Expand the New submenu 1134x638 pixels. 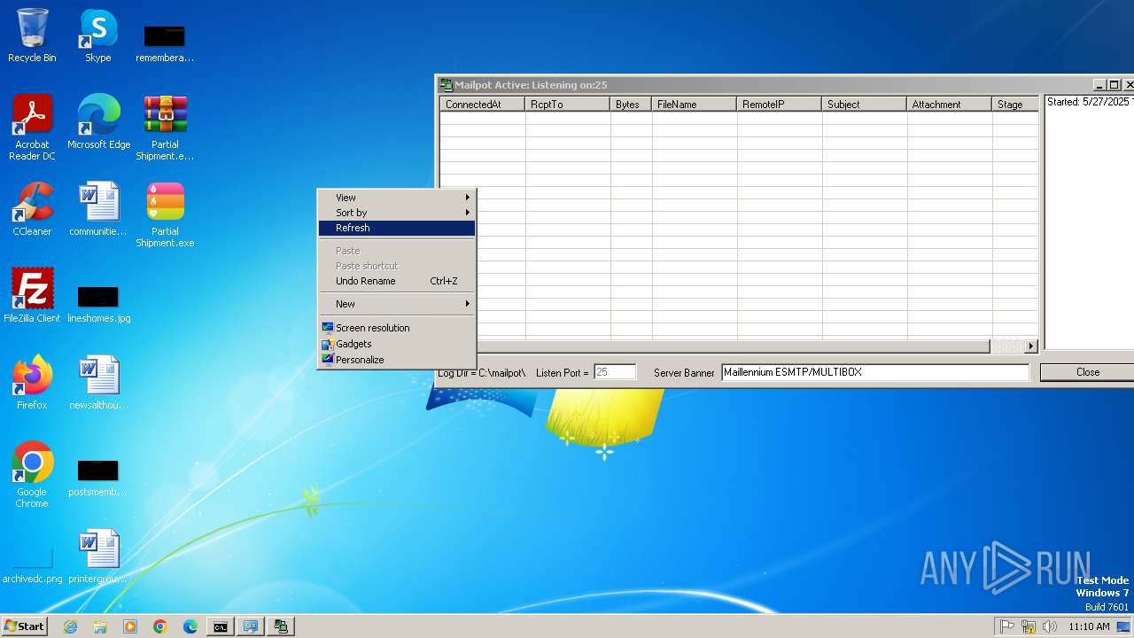coord(397,304)
